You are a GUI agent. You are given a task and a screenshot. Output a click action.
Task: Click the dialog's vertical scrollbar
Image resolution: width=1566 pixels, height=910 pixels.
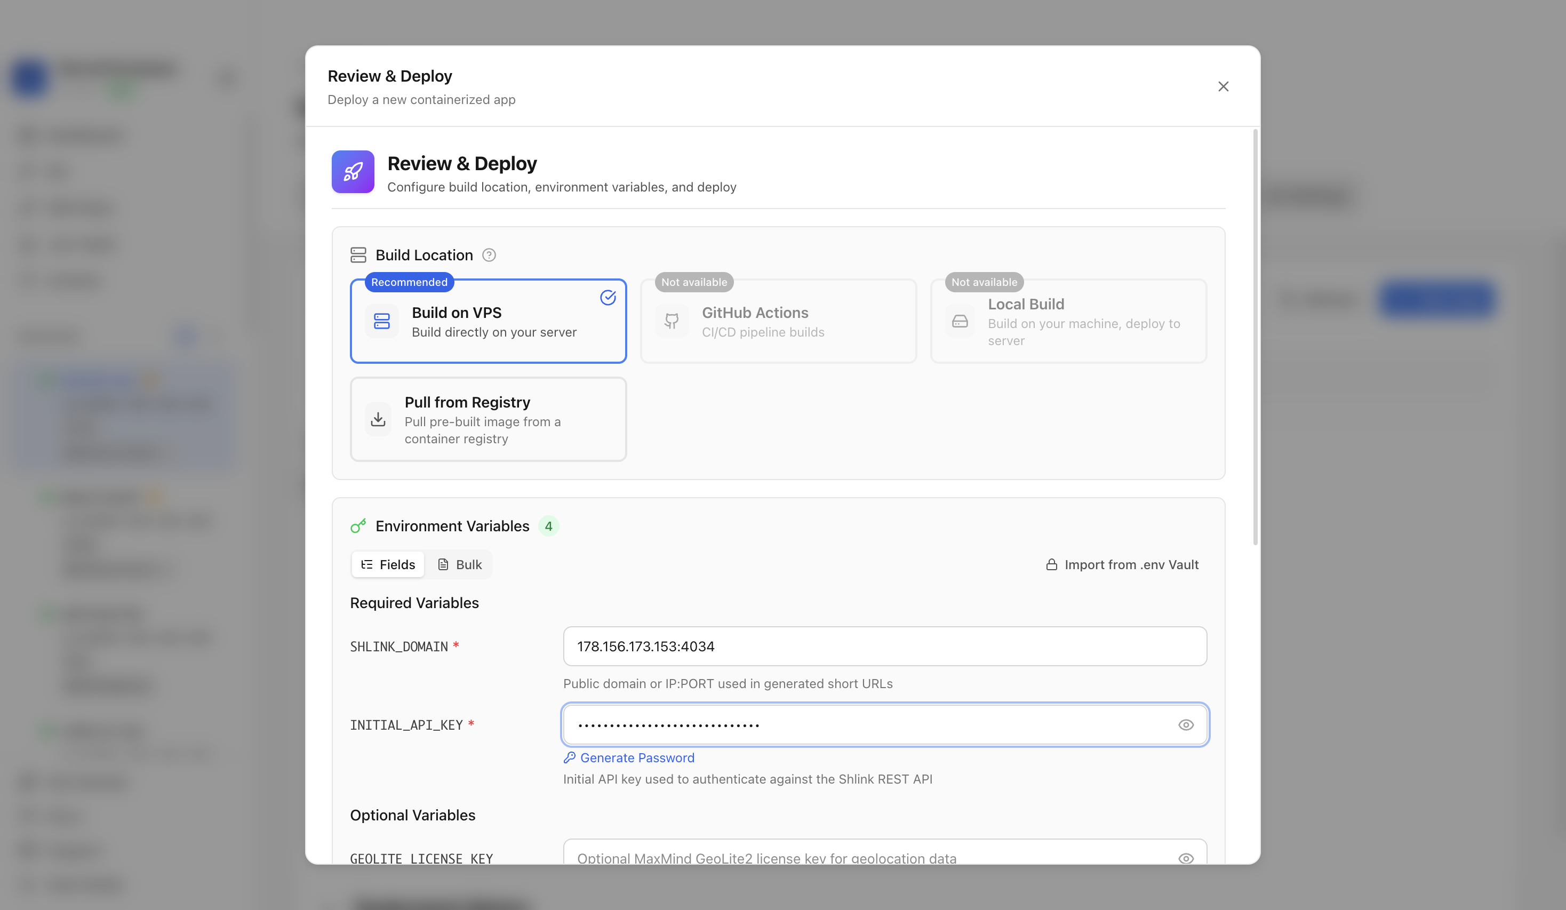(x=1255, y=338)
